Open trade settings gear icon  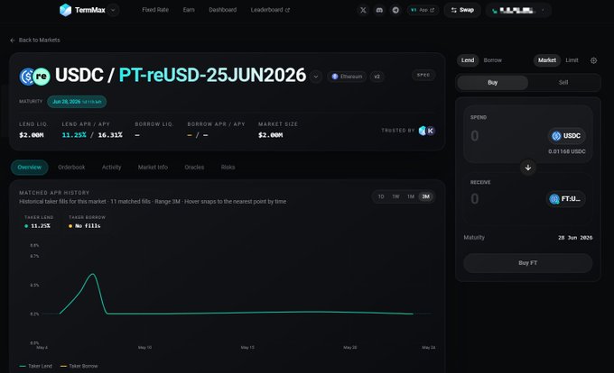593,60
